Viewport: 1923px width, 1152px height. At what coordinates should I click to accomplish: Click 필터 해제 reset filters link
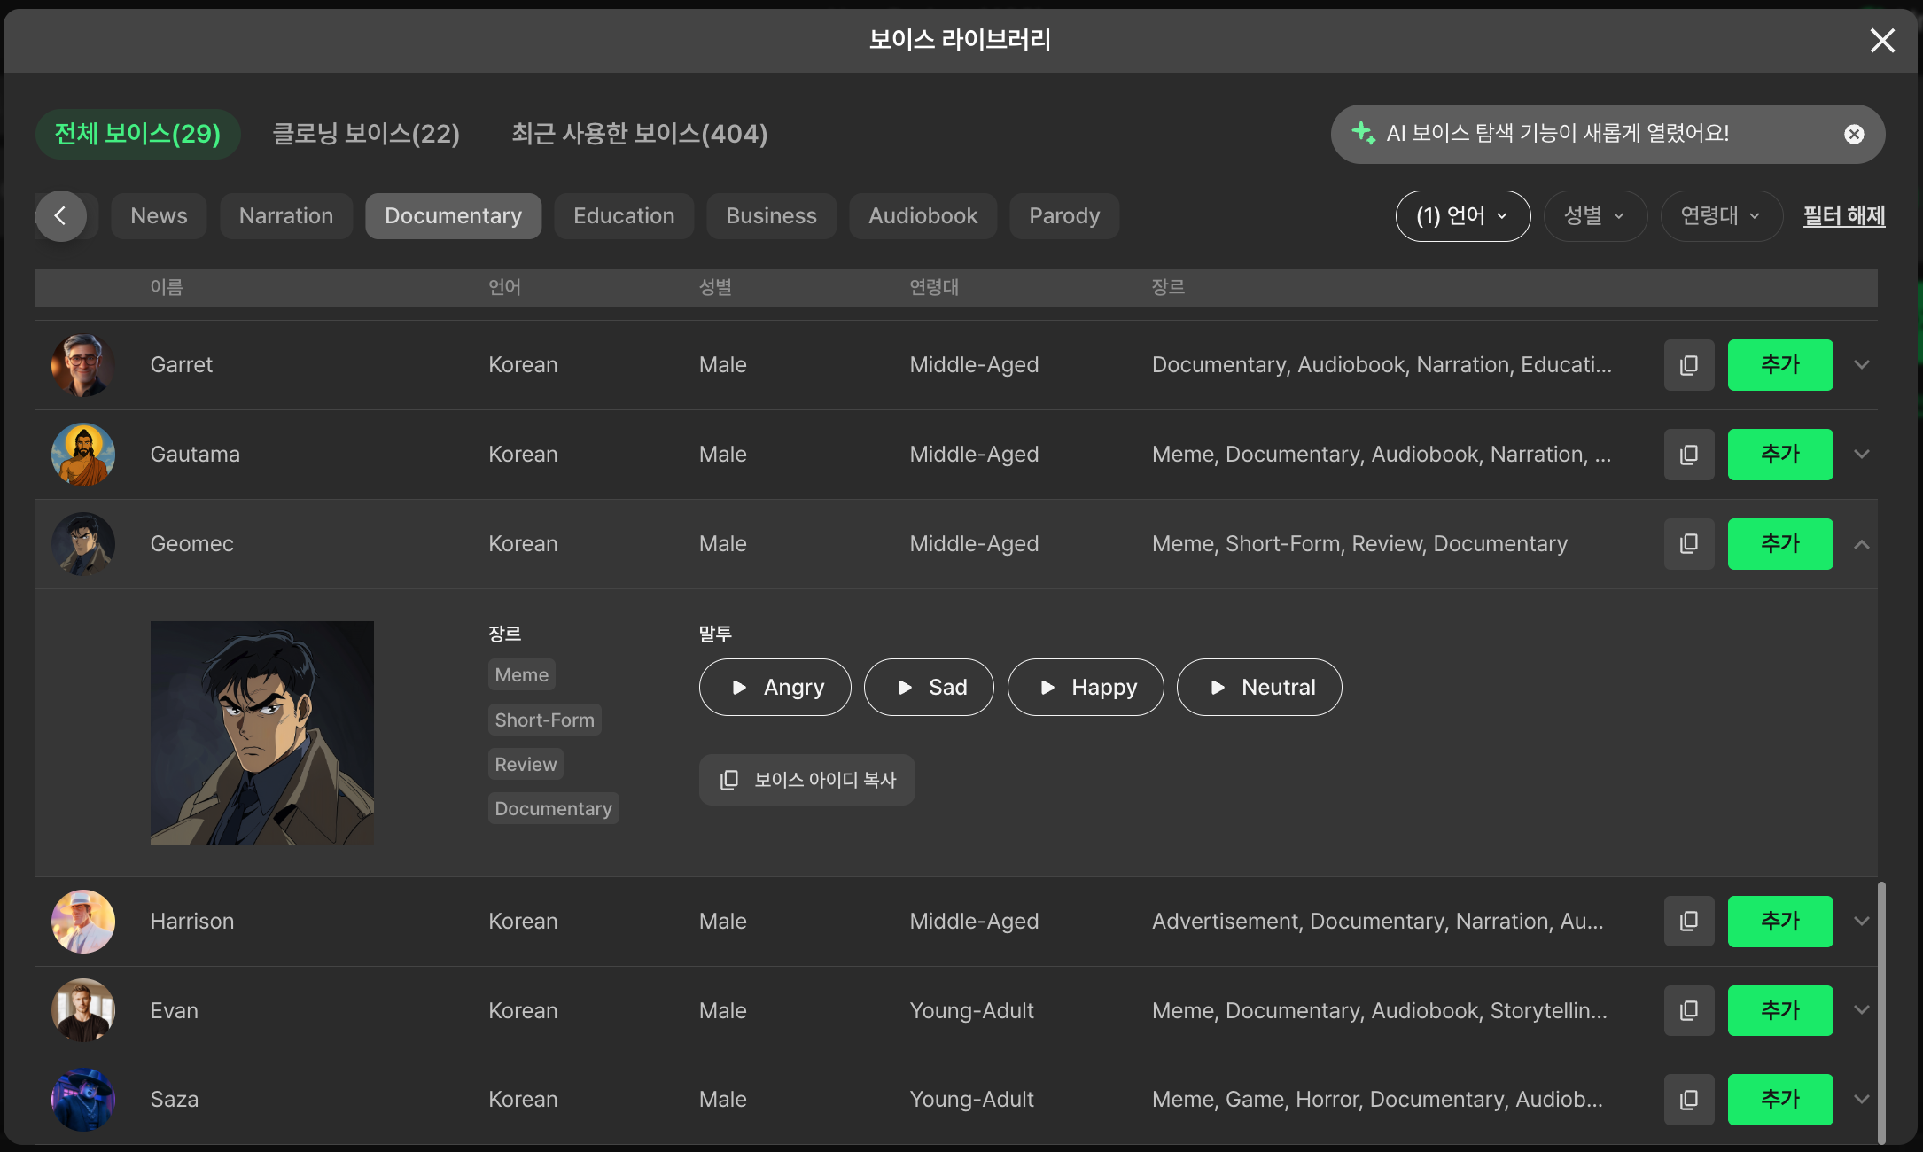1843,216
